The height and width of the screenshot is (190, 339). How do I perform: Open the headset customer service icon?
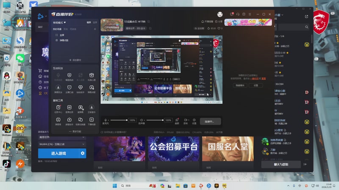click(238, 14)
